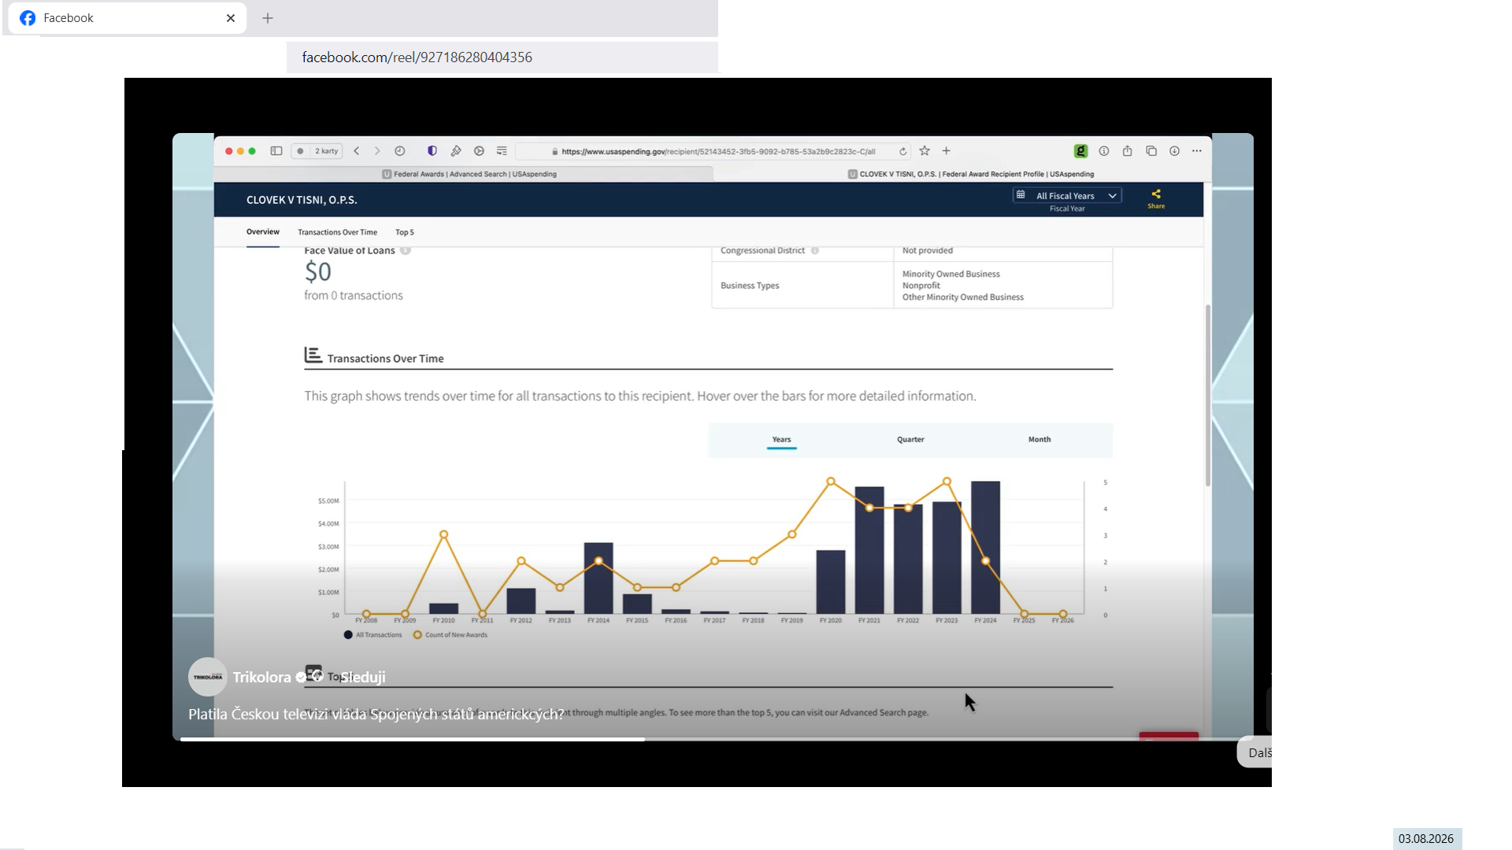The image size is (1512, 850).
Task: Follow Trikolora with the Sleduji button
Action: pos(363,677)
